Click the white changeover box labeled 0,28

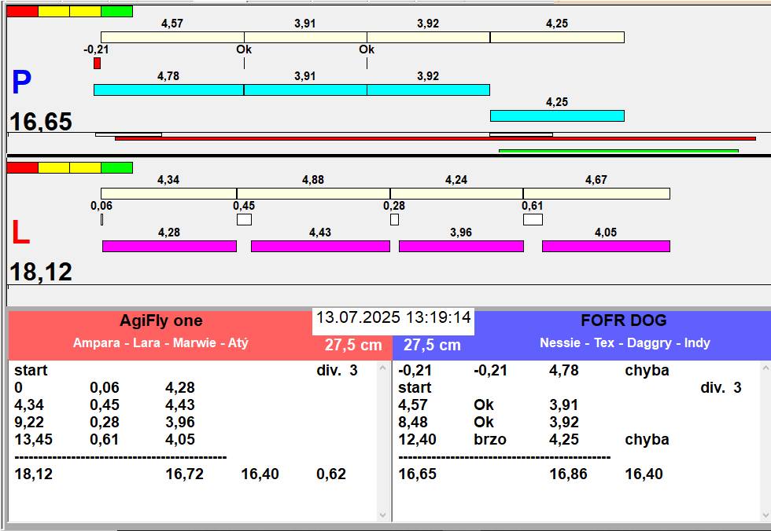coord(394,219)
